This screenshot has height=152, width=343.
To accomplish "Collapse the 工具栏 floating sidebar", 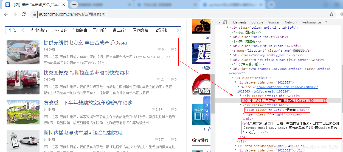I will (207, 115).
